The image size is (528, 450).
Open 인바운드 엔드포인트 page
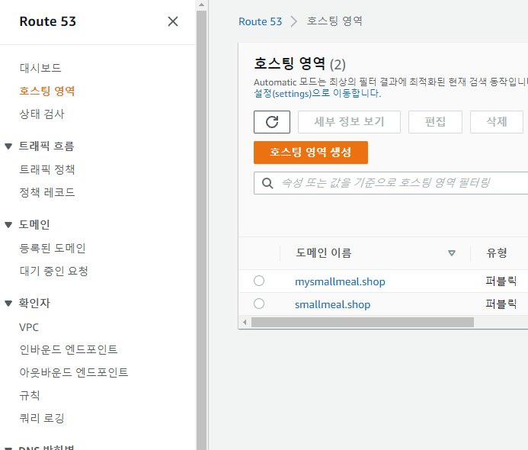pyautogui.click(x=69, y=349)
